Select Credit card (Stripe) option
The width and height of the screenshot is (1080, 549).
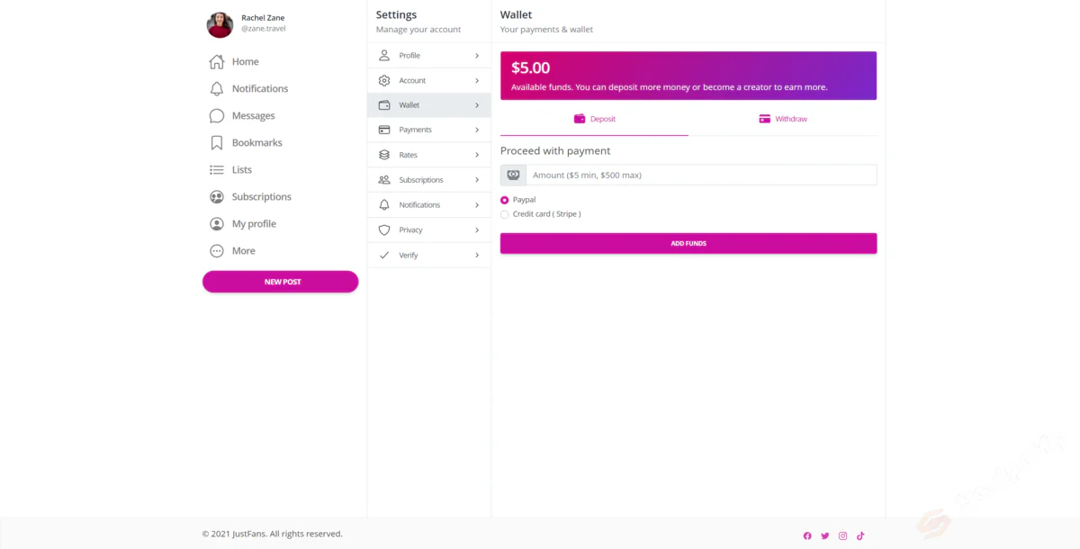[x=505, y=214]
